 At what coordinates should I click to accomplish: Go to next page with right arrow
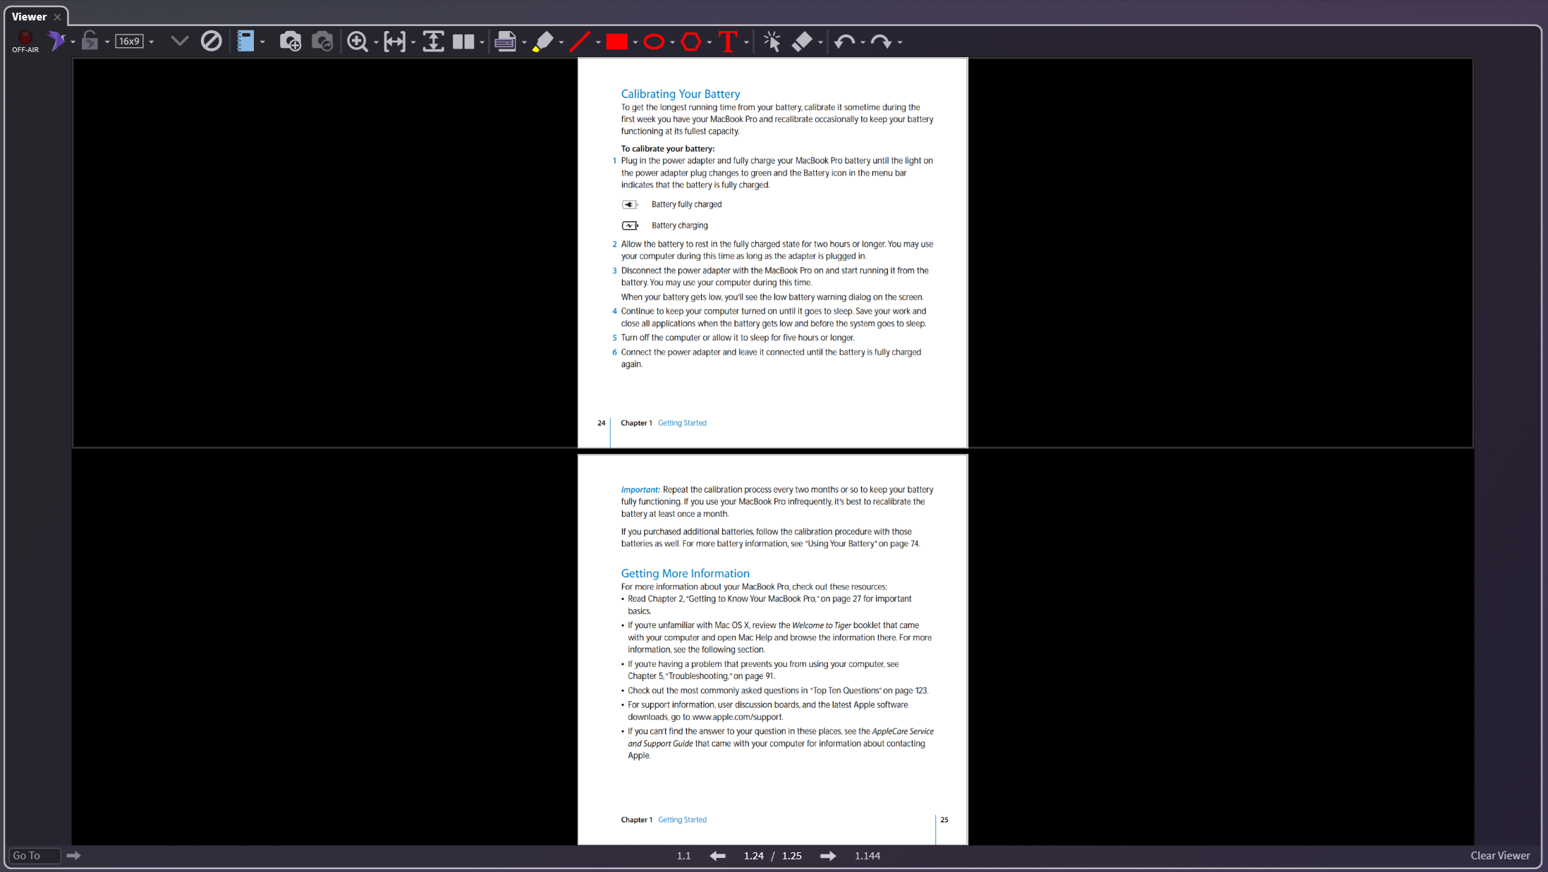(x=828, y=856)
